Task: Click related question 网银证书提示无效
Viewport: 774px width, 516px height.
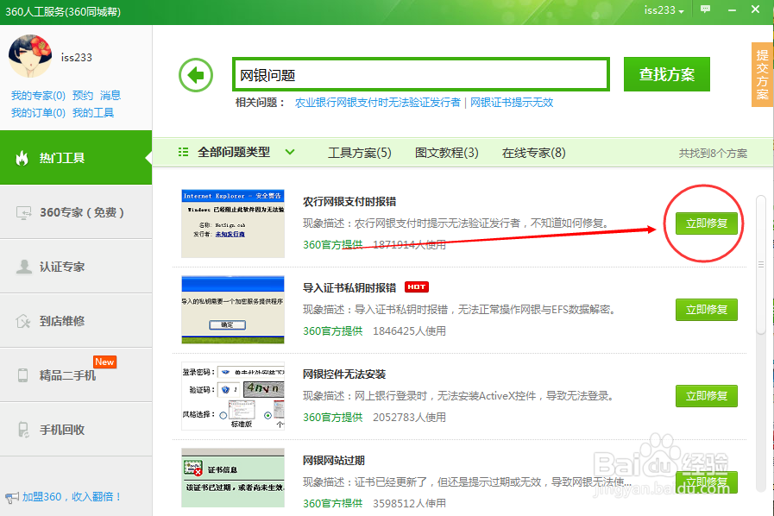Action: [512, 103]
